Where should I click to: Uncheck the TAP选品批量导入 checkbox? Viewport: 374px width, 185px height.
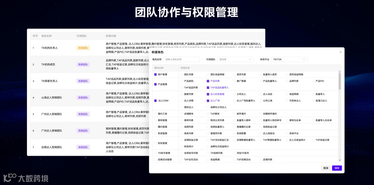tap(208, 88)
